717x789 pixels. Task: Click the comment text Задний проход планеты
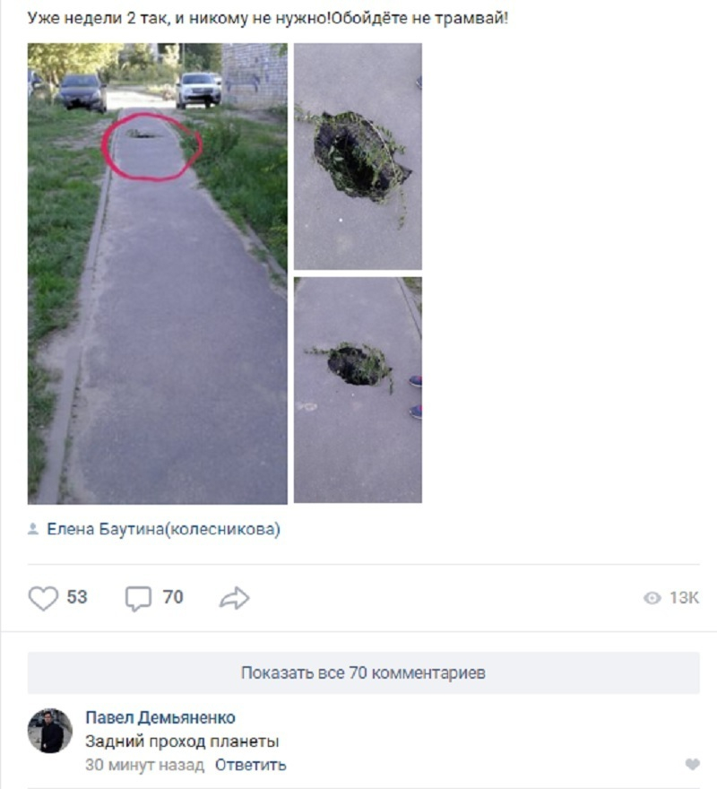point(182,741)
